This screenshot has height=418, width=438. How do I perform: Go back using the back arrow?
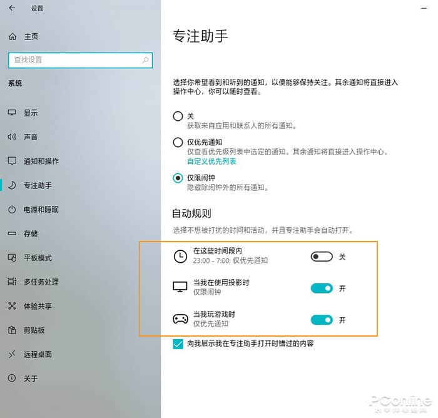click(x=12, y=8)
